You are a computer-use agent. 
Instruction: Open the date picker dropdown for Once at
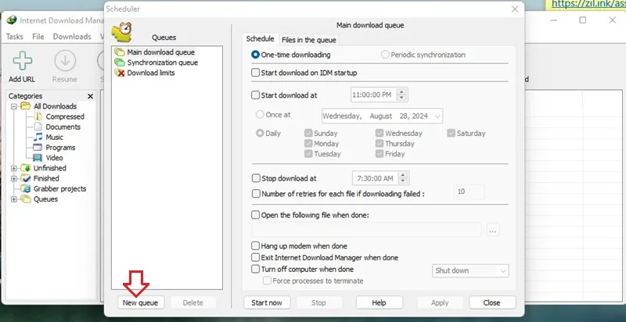[437, 116]
